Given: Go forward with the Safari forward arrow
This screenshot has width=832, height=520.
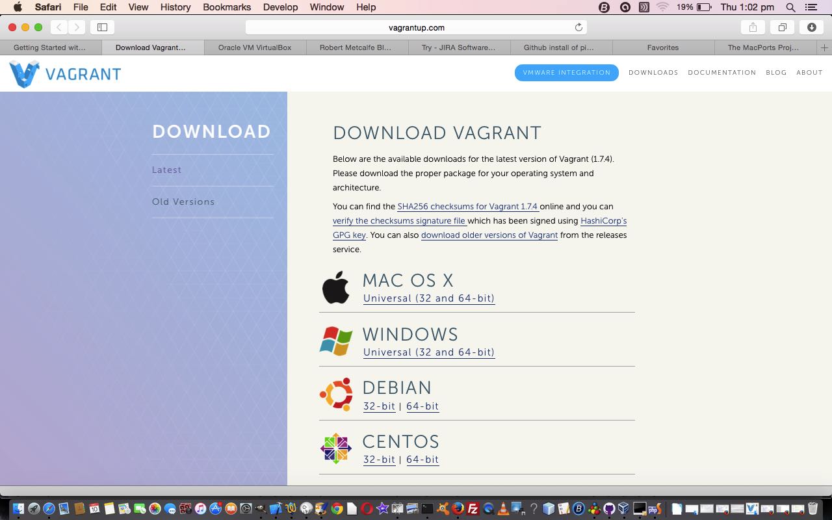Looking at the screenshot, I should click(x=77, y=27).
